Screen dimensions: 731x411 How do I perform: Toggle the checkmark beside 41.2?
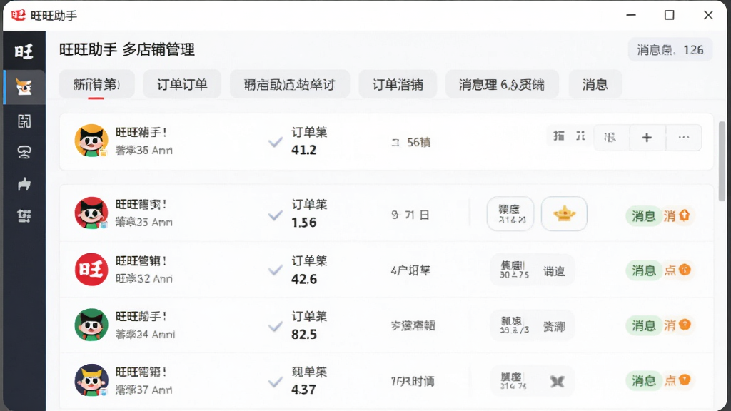(x=276, y=142)
